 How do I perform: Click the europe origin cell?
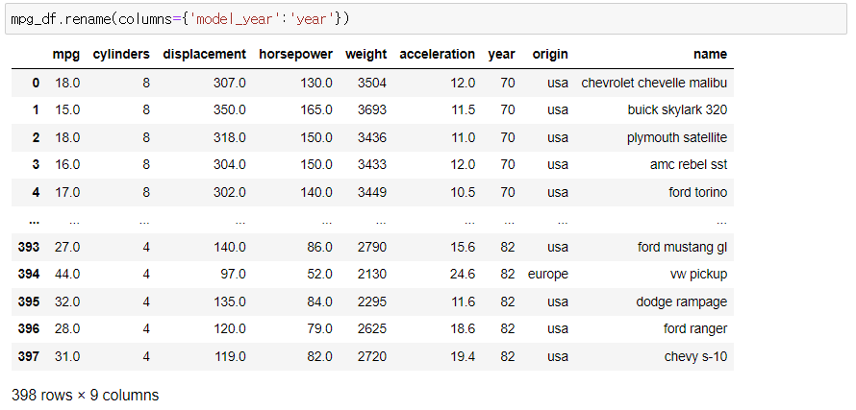tap(548, 275)
